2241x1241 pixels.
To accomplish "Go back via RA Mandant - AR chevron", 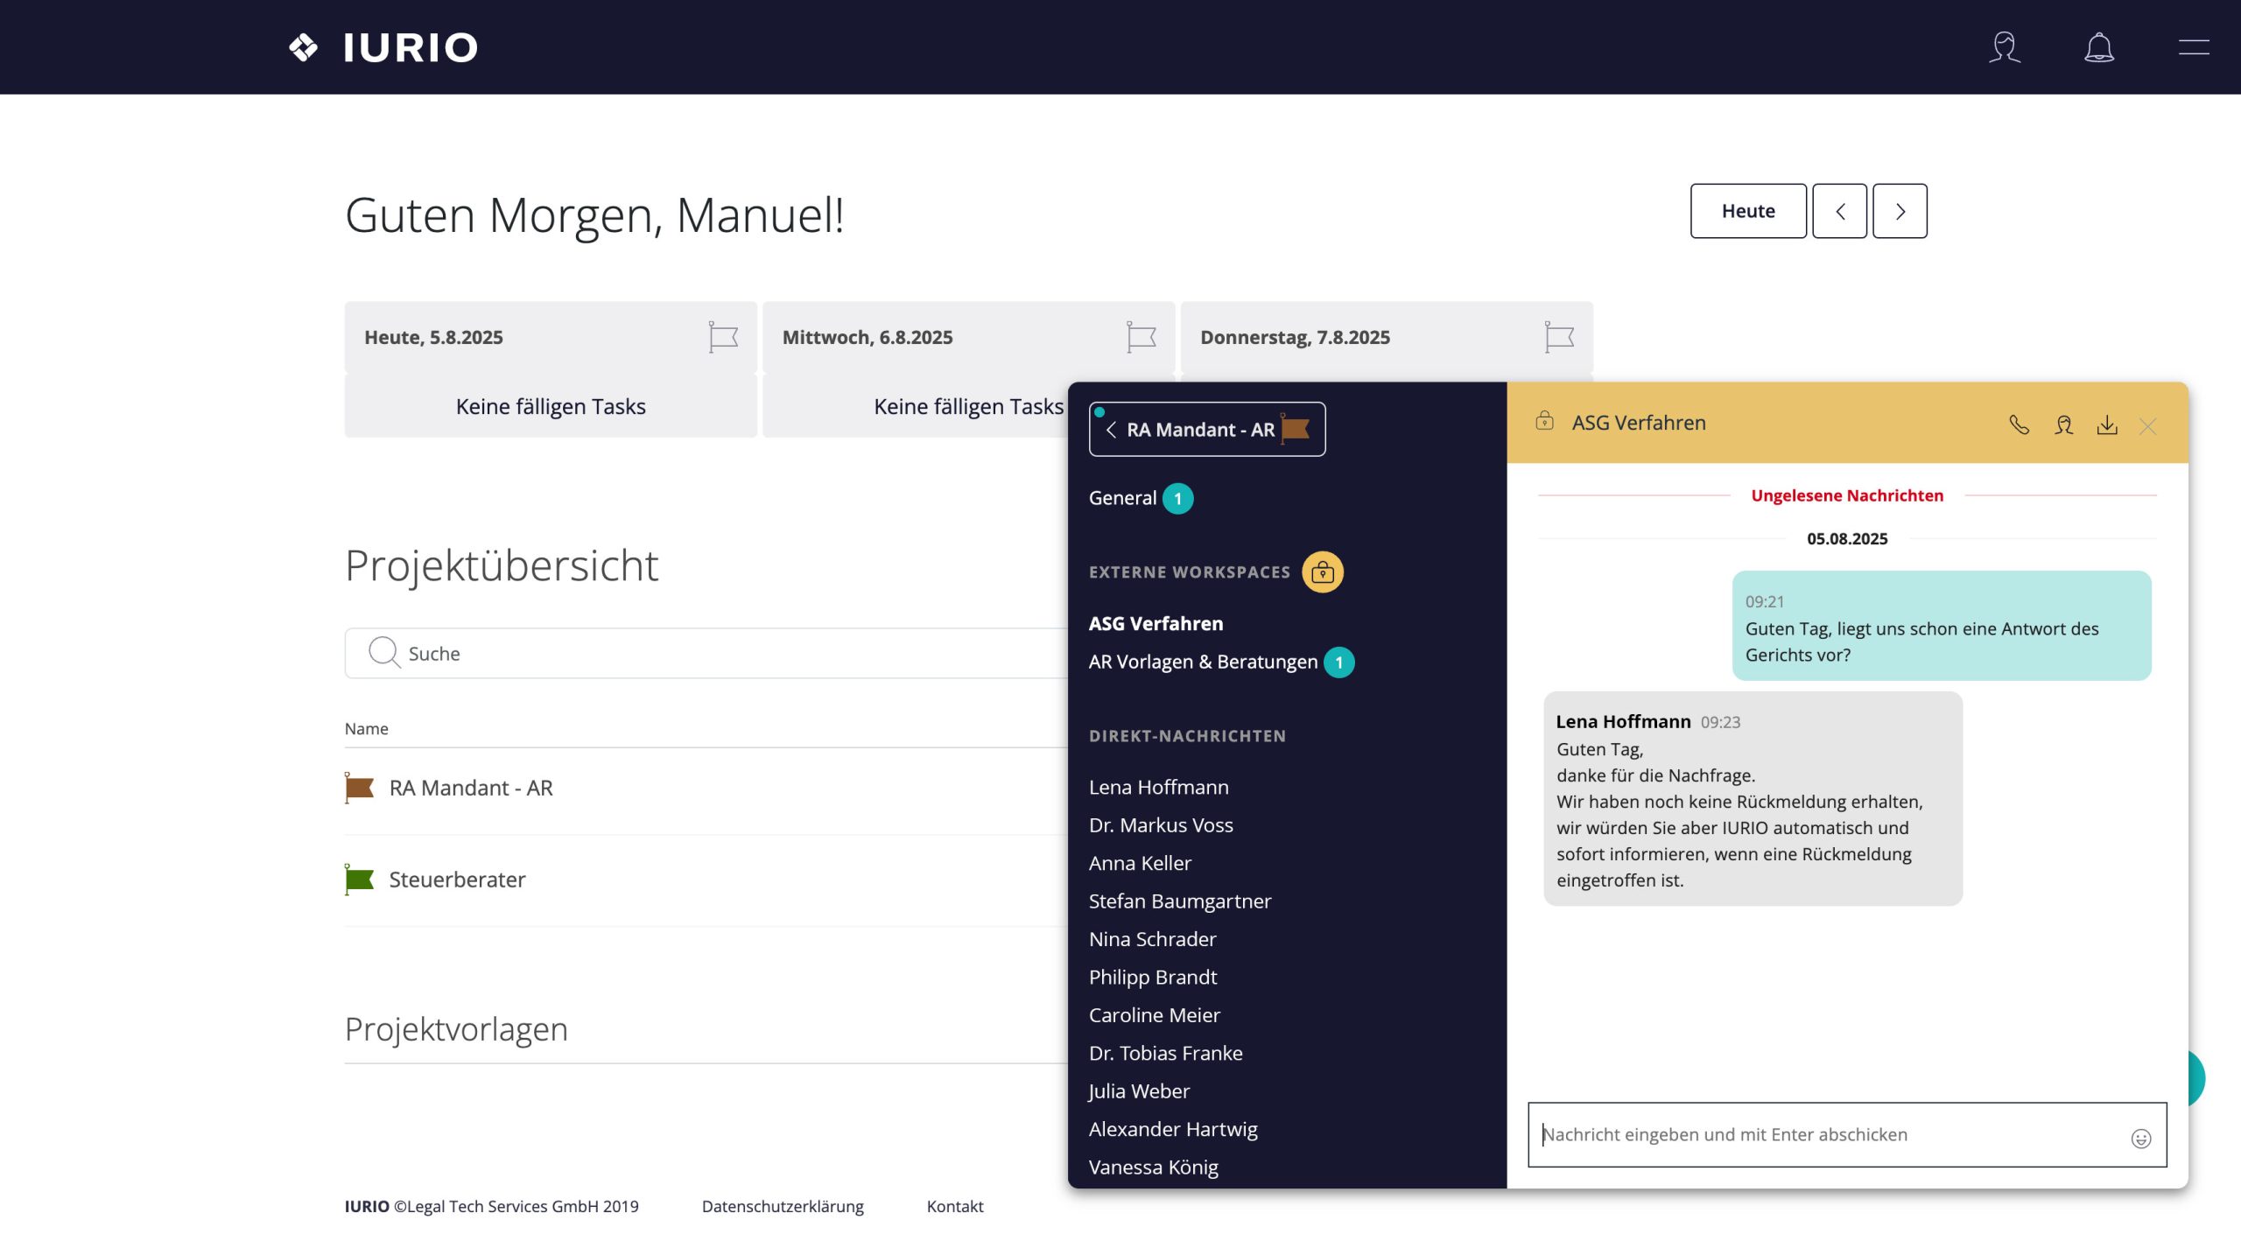I will tap(1111, 430).
